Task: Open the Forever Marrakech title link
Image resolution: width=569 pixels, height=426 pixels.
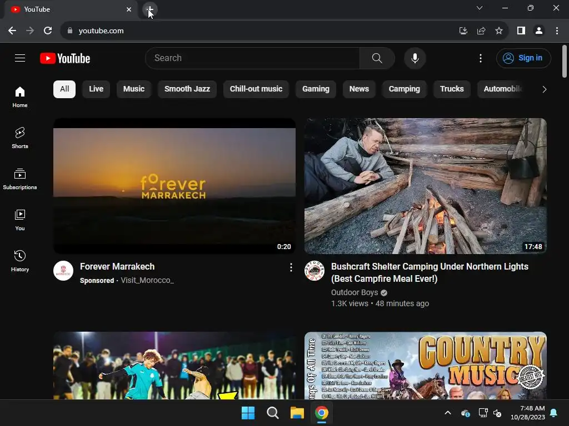Action: click(x=117, y=267)
